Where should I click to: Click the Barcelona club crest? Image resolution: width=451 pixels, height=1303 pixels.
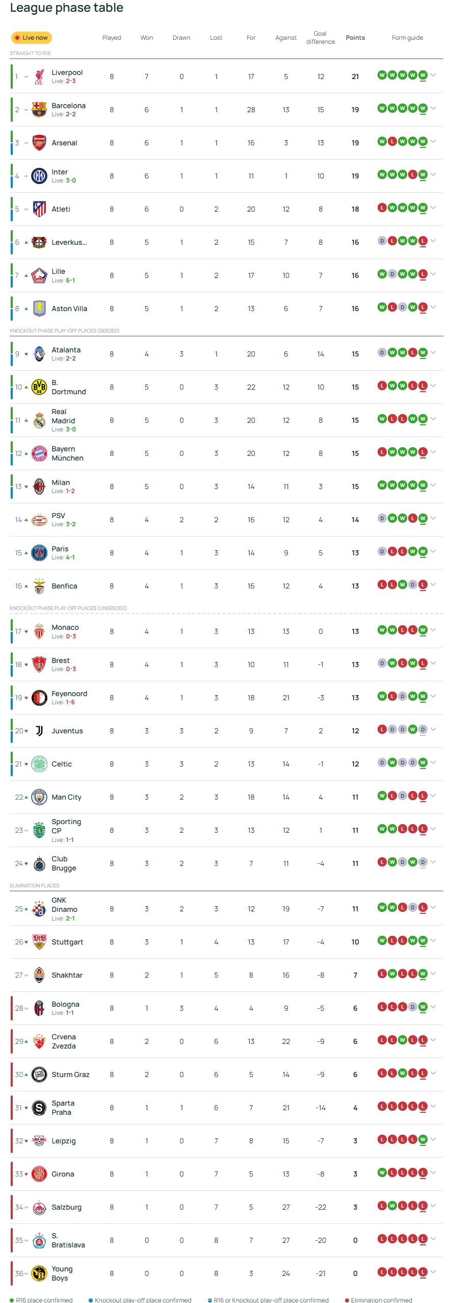[39, 110]
